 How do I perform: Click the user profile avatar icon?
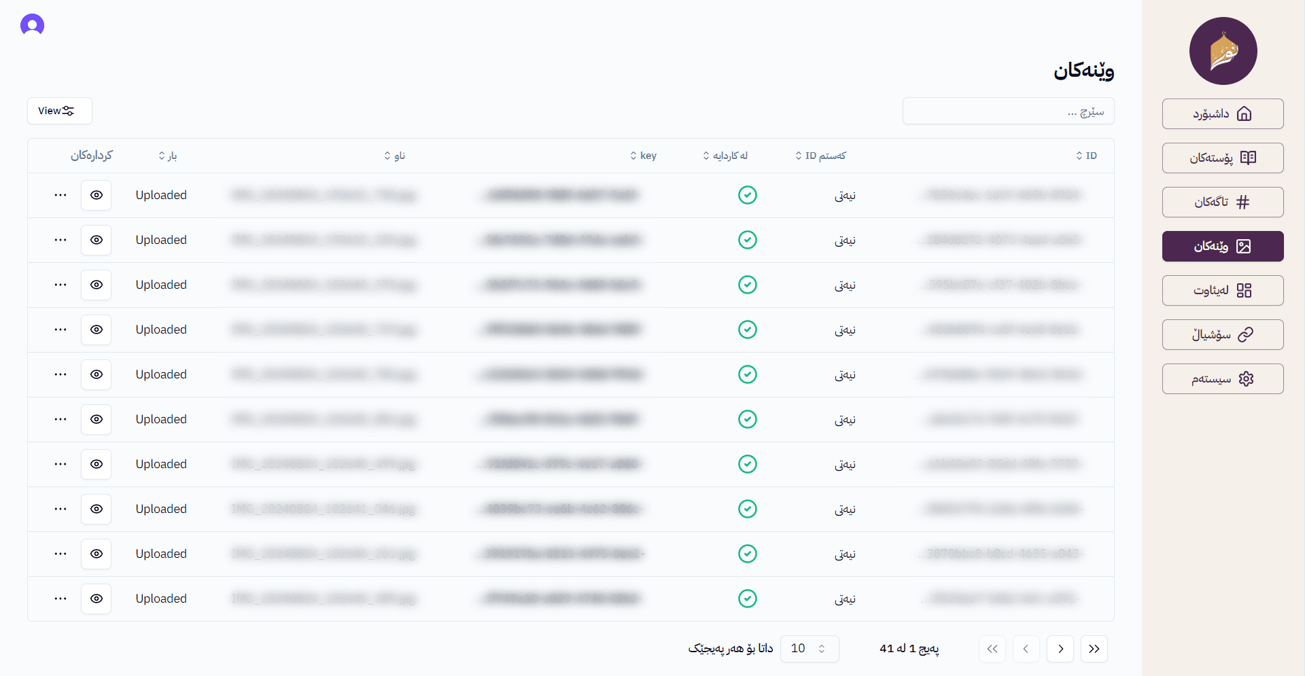32,25
